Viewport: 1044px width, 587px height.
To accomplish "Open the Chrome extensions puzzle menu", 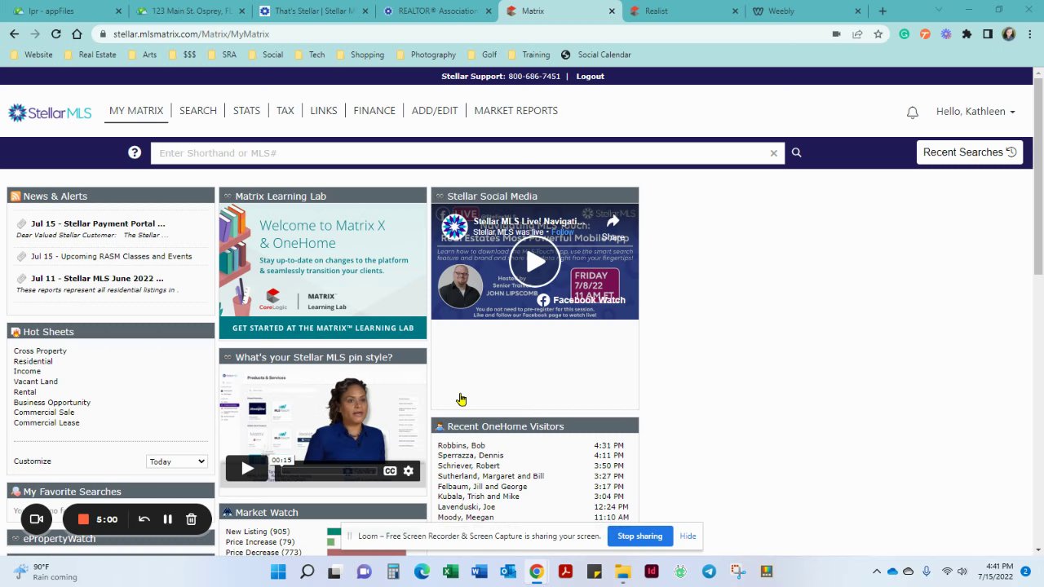I will (967, 34).
